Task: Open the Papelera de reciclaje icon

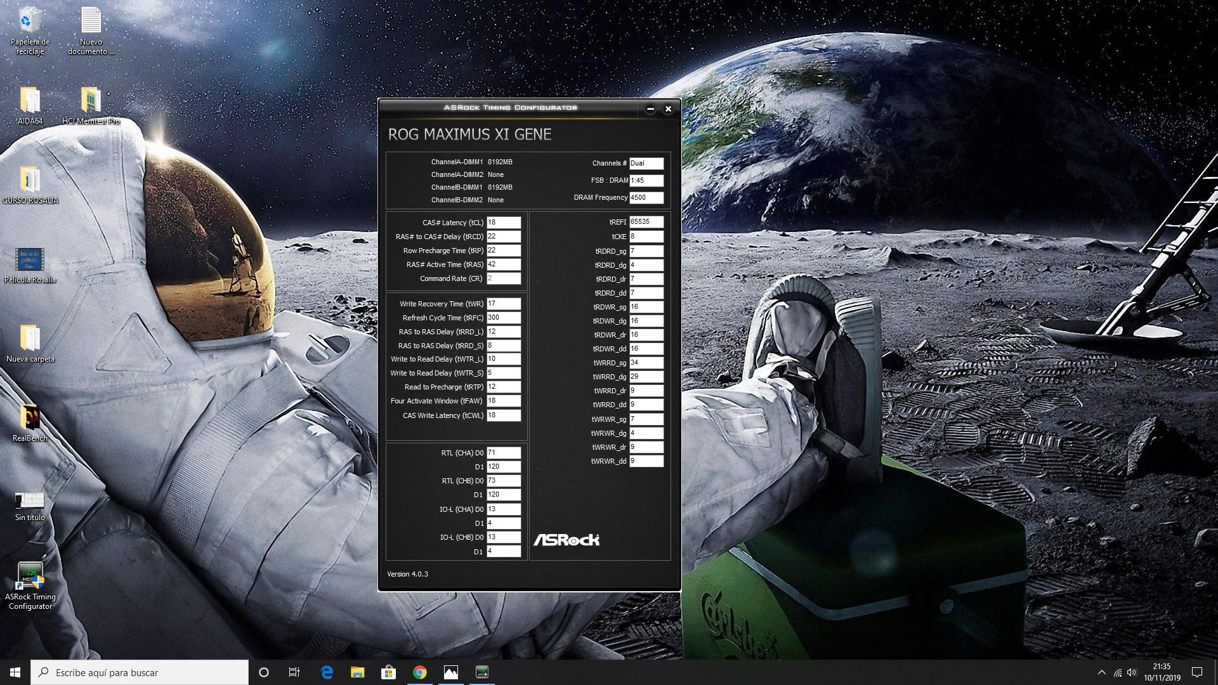Action: click(x=30, y=22)
